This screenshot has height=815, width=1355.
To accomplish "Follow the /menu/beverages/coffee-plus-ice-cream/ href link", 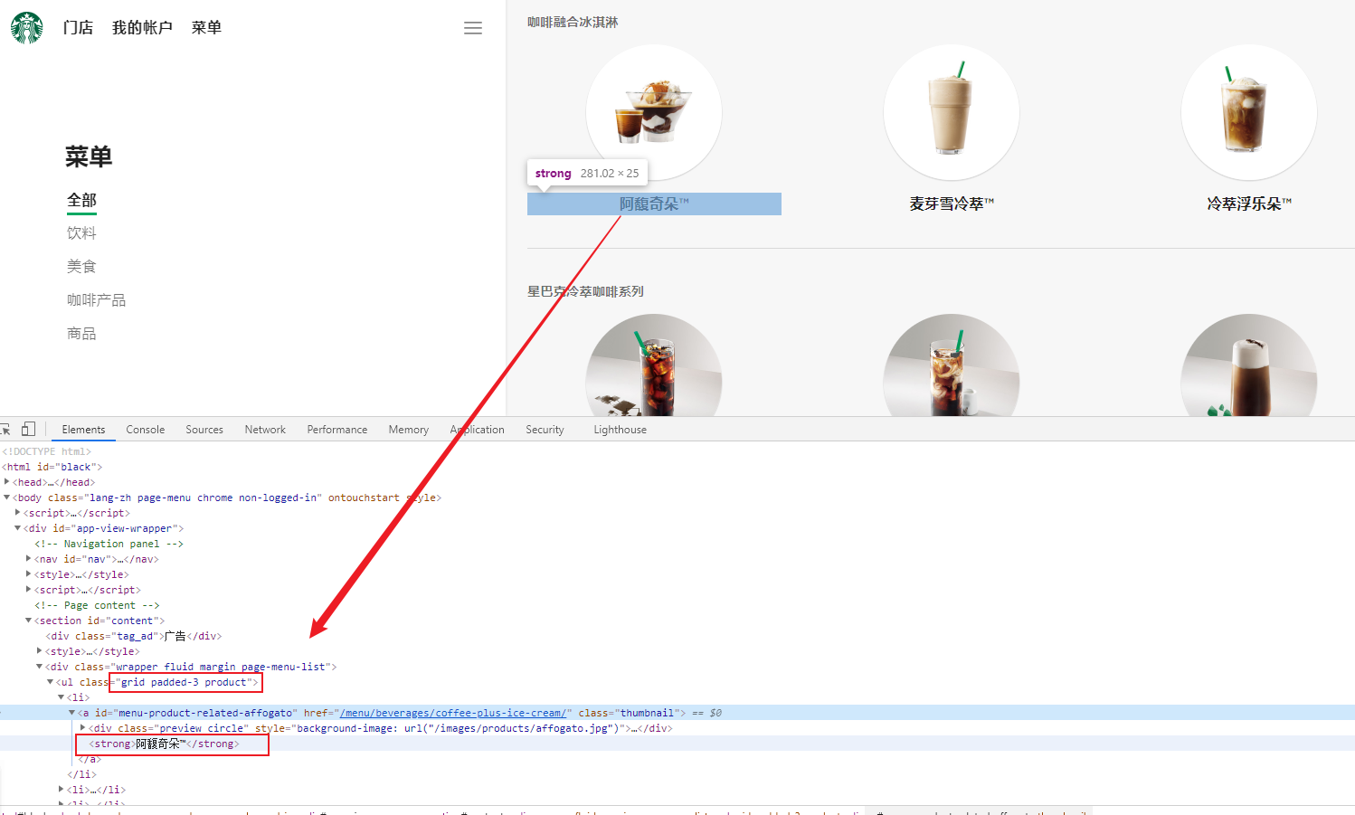I will click(453, 713).
